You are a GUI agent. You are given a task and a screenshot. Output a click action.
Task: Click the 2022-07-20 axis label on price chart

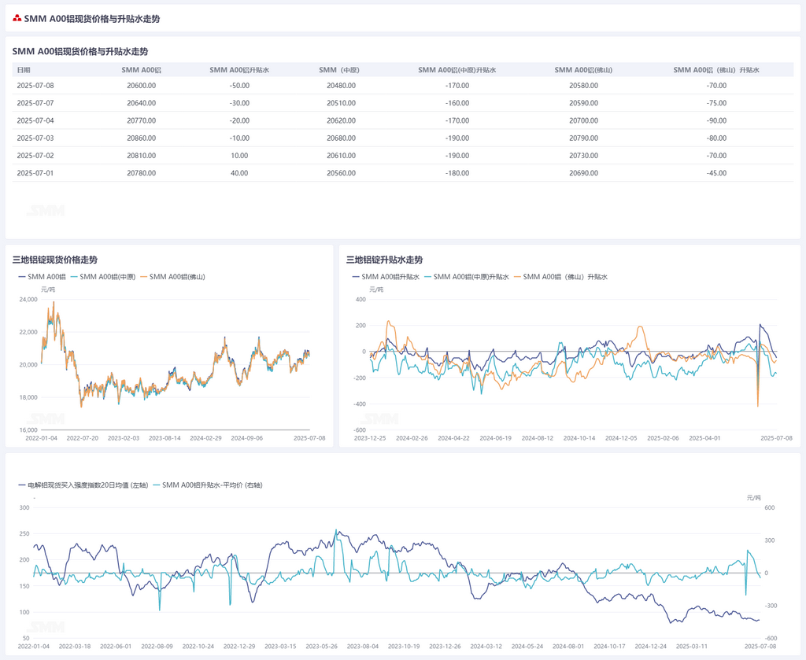(82, 438)
